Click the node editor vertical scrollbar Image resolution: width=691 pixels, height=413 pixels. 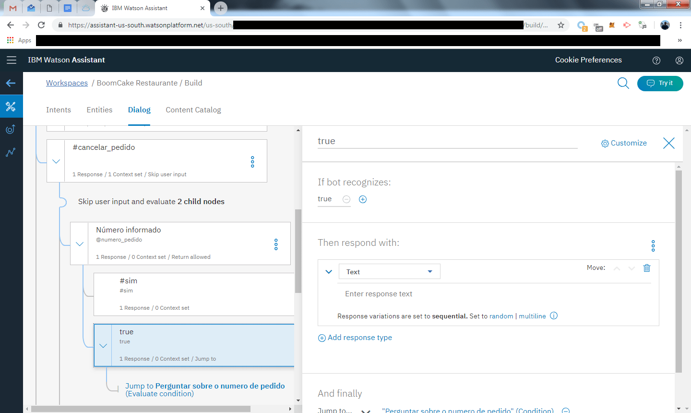(x=679, y=271)
